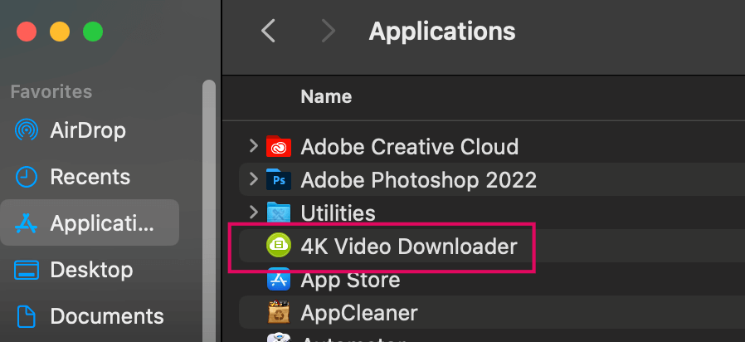This screenshot has width=745, height=342.
Task: Go forward with the right chevron
Action: (x=329, y=32)
